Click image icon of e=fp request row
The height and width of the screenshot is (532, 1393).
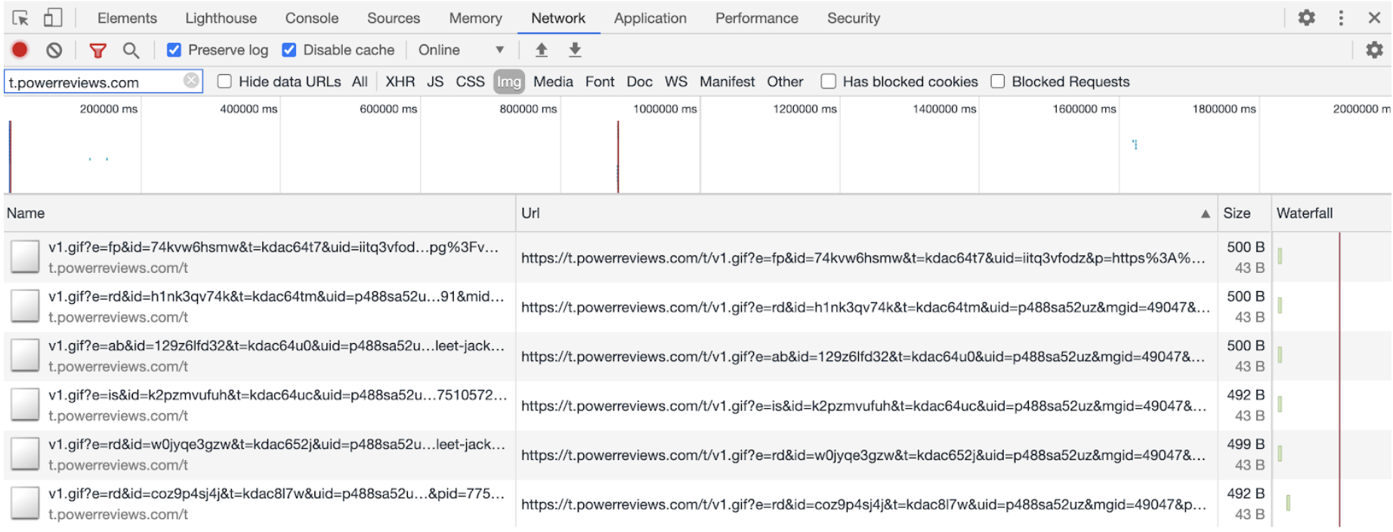click(x=25, y=257)
